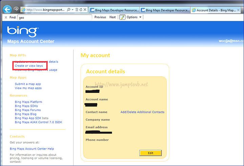244x166 pixels.
Task: Open the address bar dropdown arrow
Action: [73, 9]
